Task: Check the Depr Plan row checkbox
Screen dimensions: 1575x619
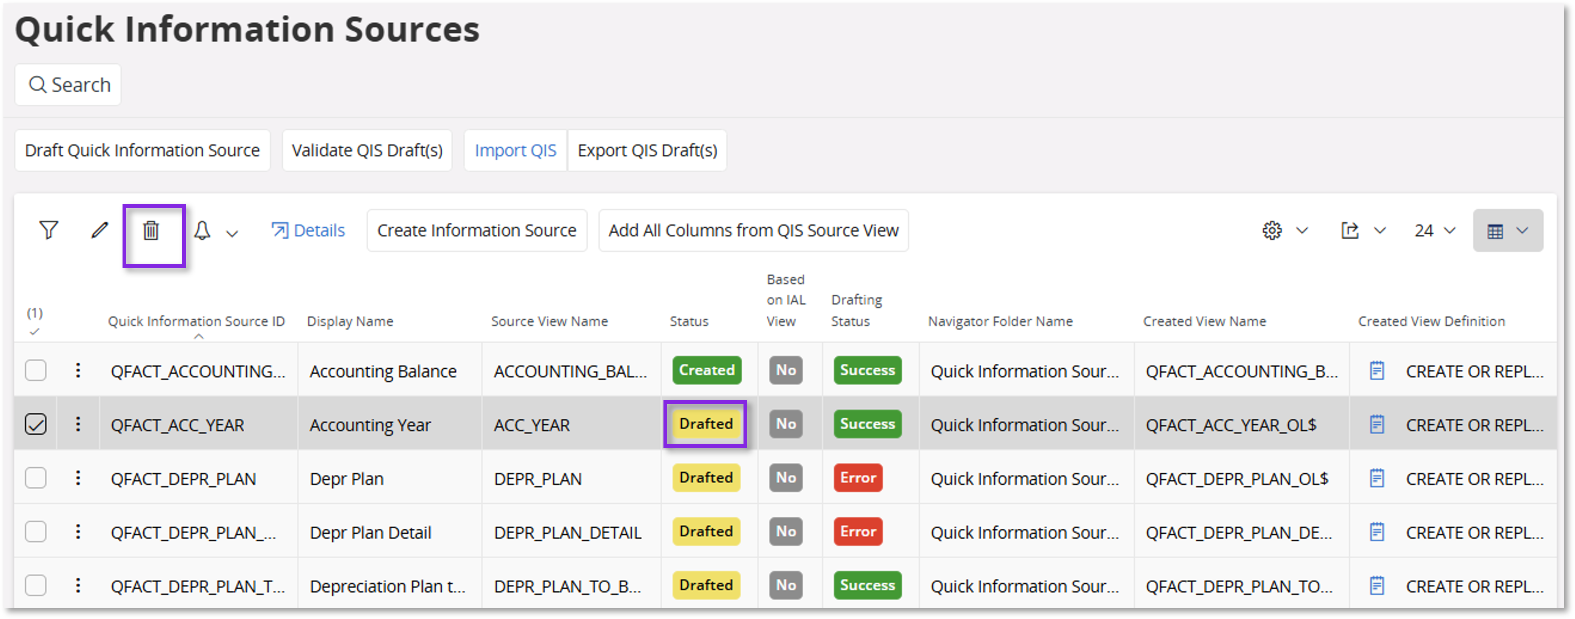Action: 35,478
